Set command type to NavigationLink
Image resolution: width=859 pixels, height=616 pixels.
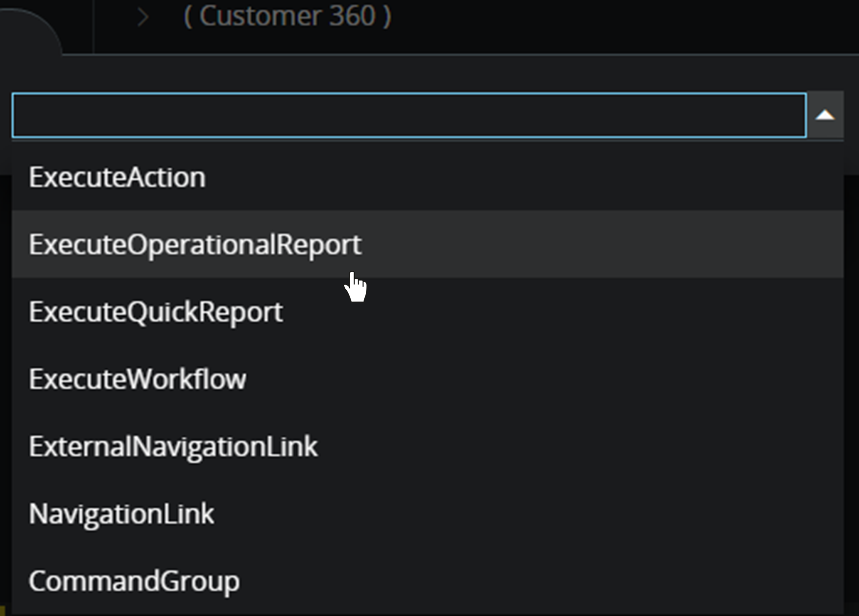click(x=121, y=514)
